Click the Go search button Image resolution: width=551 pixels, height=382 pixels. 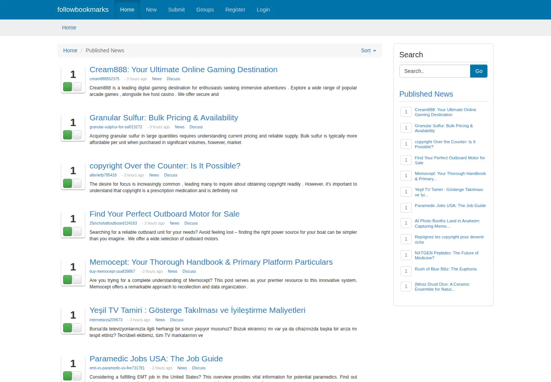(x=479, y=71)
